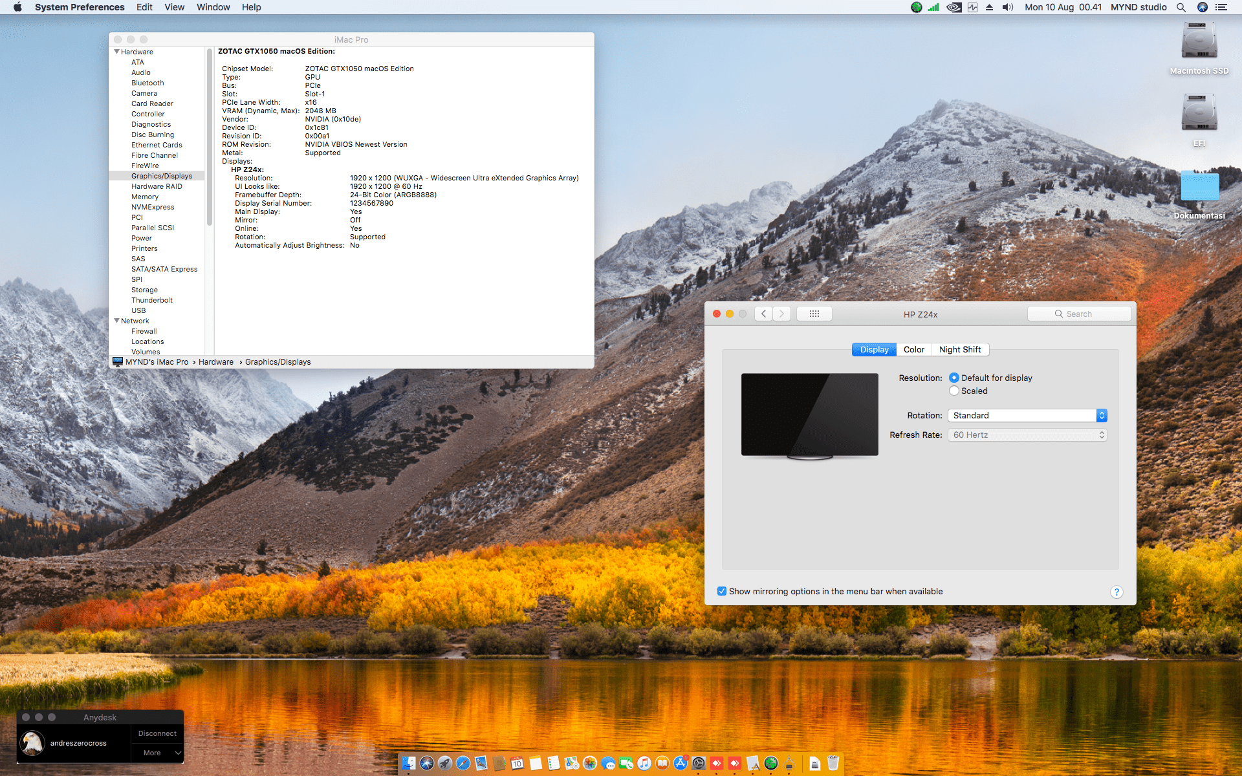
Task: Select the Default for display resolution option
Action: point(954,378)
